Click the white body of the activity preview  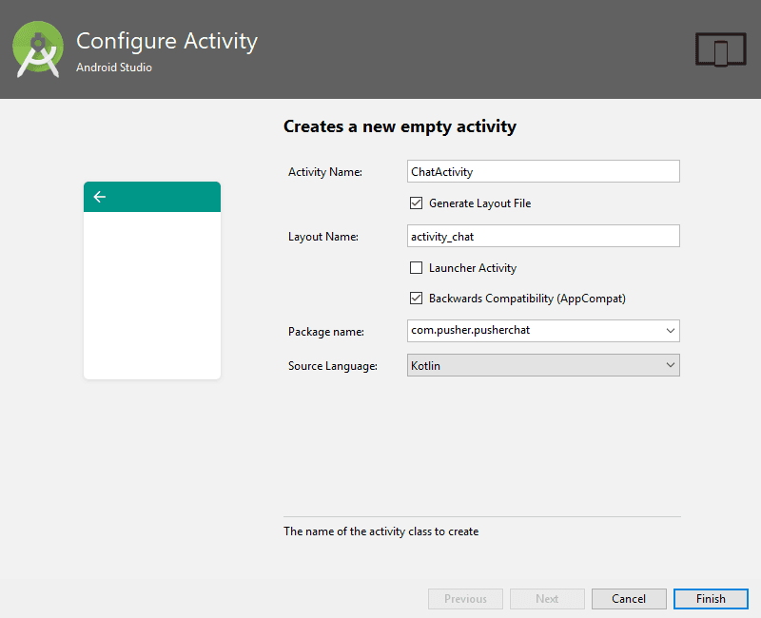(152, 295)
